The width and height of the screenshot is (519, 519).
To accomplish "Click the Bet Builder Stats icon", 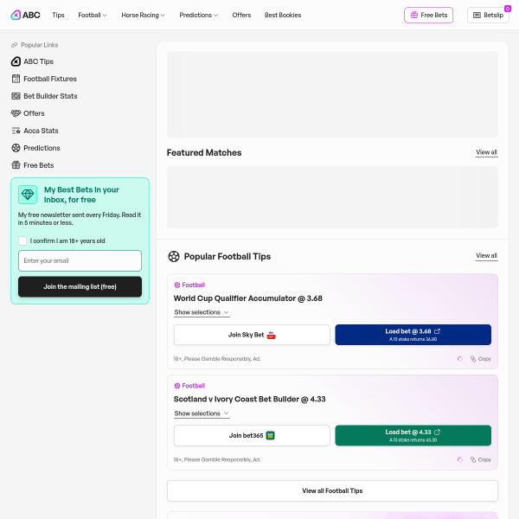I will click(x=16, y=96).
